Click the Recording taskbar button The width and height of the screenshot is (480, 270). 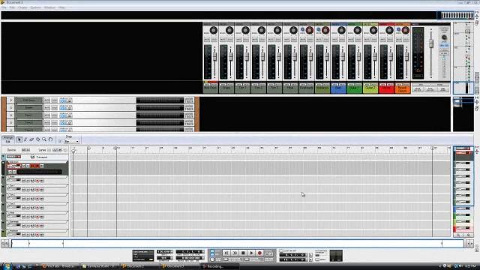pyautogui.click(x=220, y=266)
